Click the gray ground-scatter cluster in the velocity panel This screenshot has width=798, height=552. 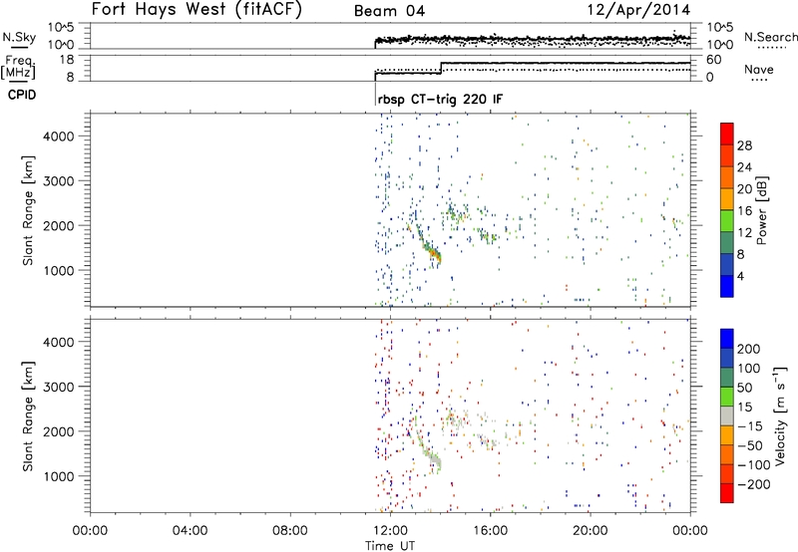(x=433, y=459)
